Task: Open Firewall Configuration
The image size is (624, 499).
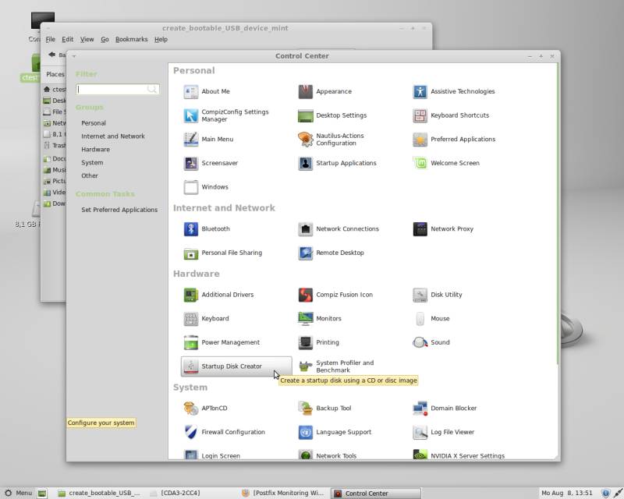Action: pyautogui.click(x=225, y=432)
